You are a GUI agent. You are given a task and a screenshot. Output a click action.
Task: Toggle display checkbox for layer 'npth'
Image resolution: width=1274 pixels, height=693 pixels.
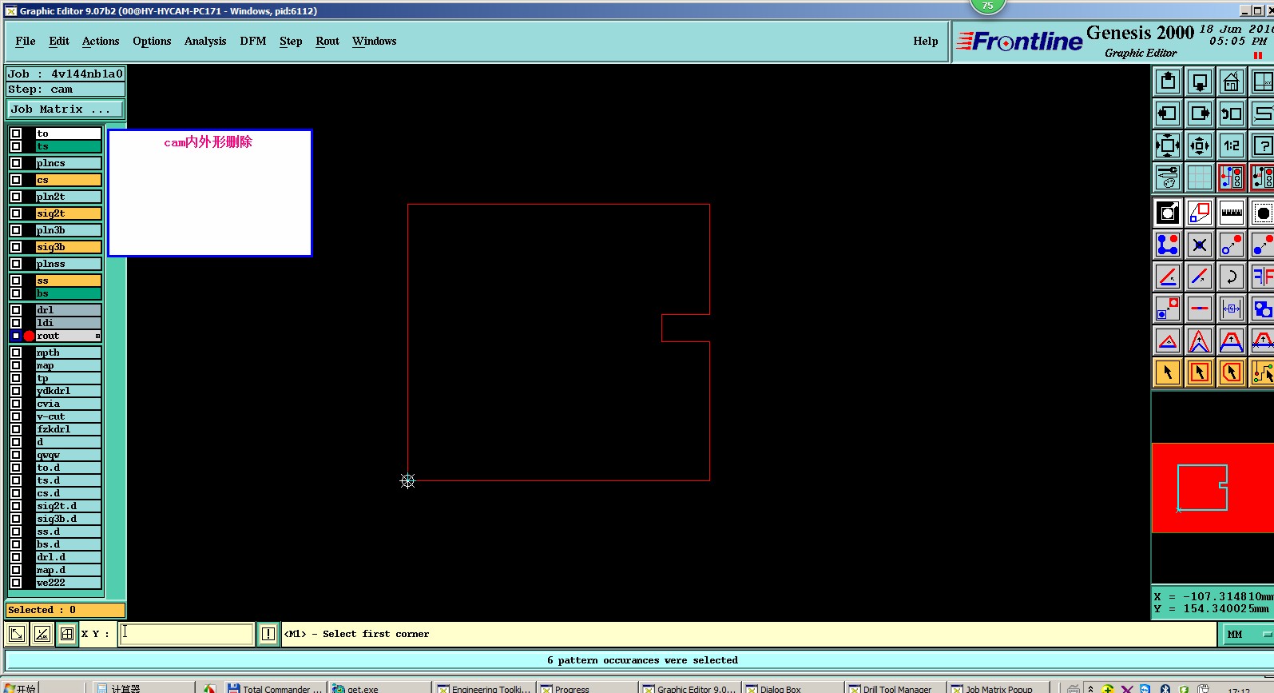[x=16, y=352]
